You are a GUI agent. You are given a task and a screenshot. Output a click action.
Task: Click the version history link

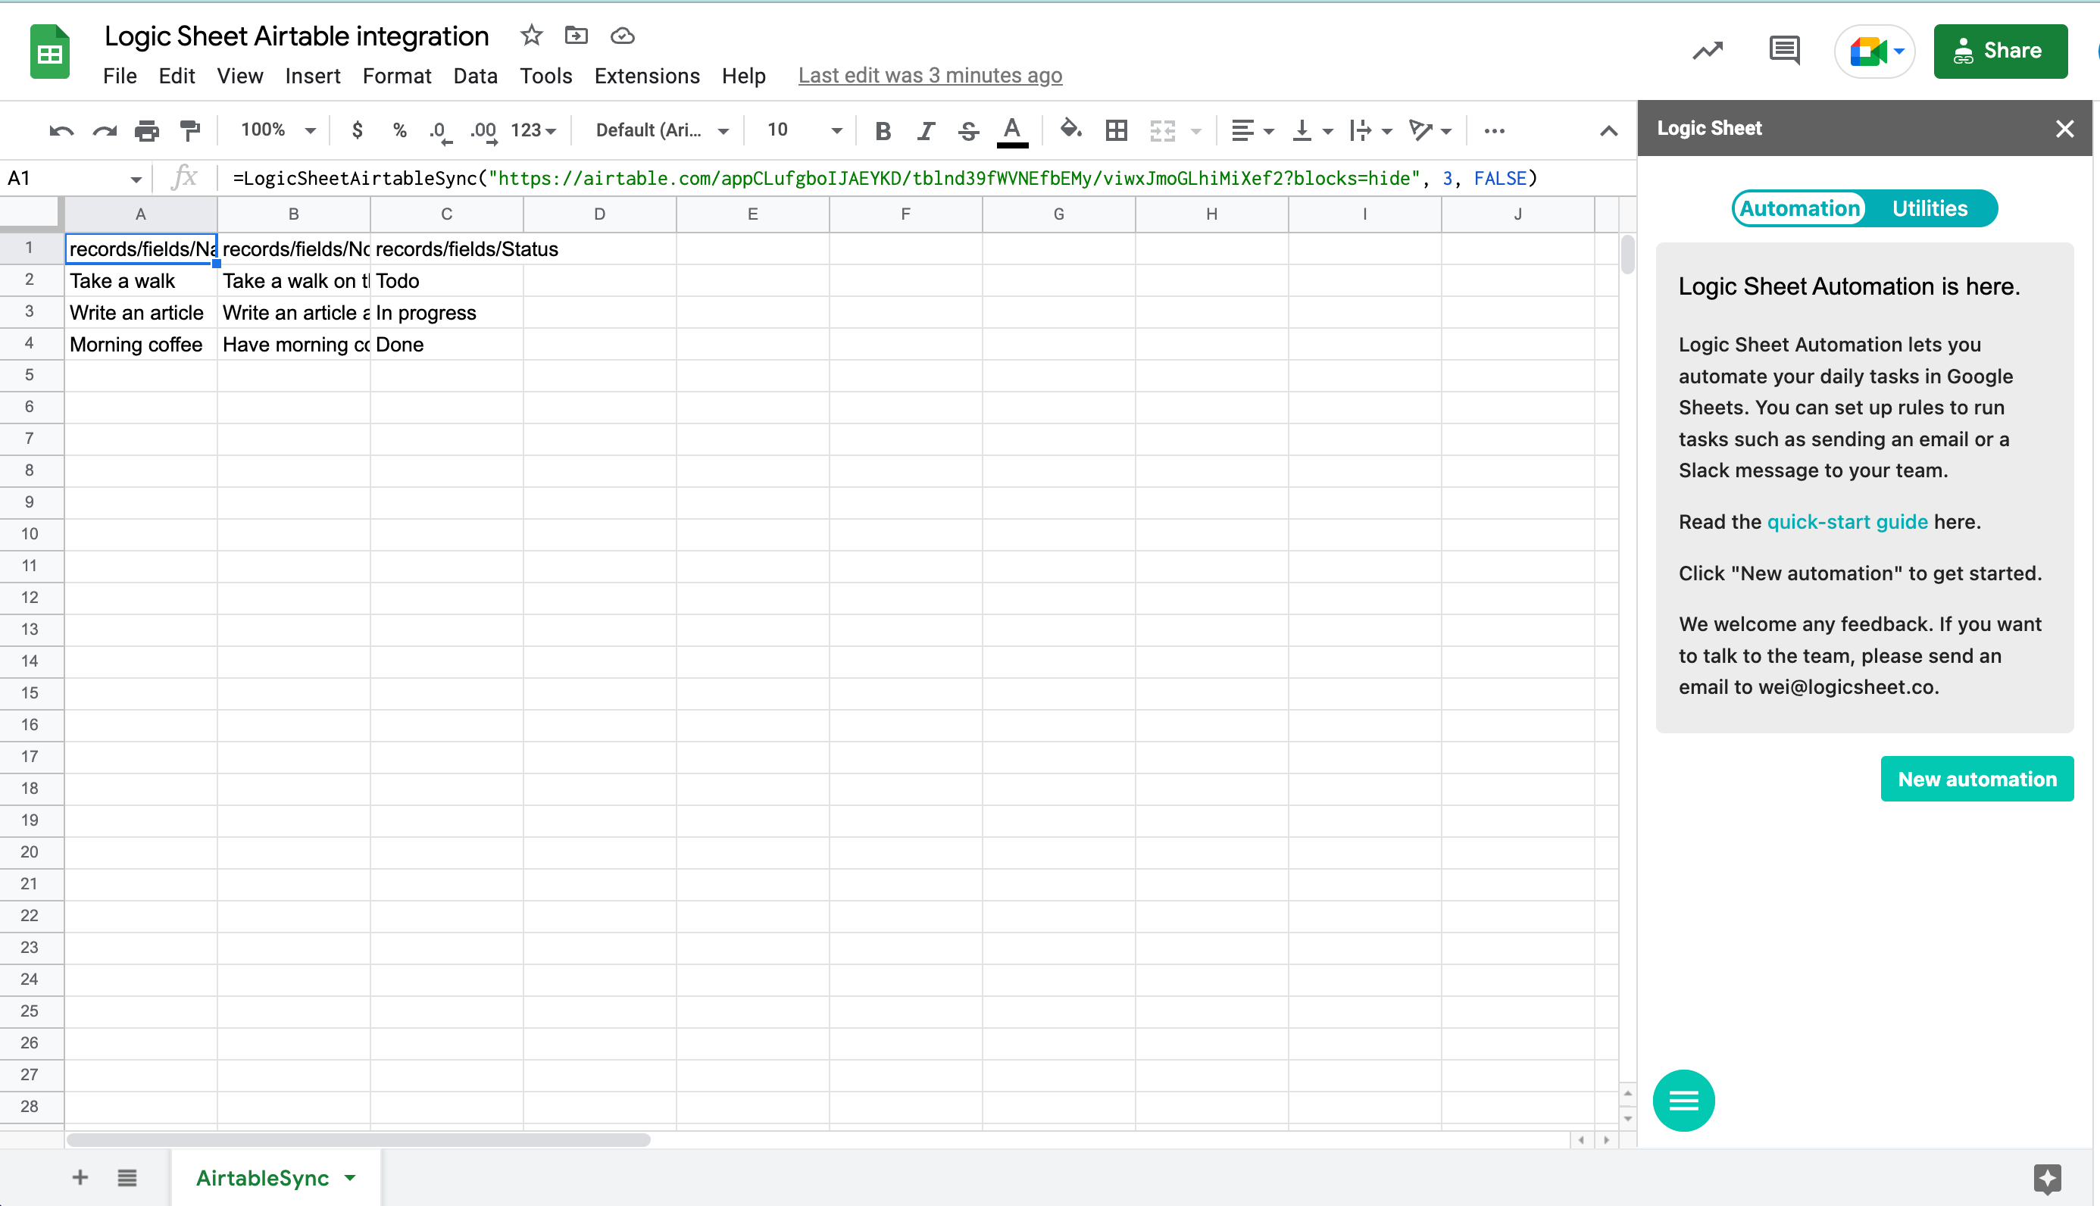click(930, 76)
